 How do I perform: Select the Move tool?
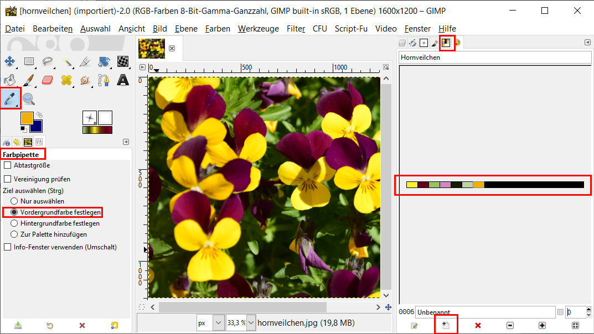tap(10, 61)
